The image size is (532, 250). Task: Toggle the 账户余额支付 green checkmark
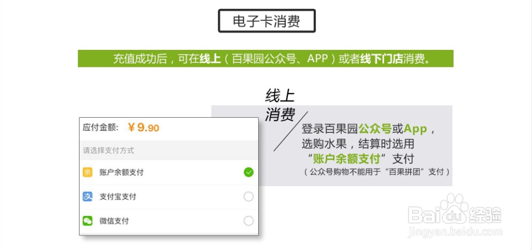click(x=249, y=172)
